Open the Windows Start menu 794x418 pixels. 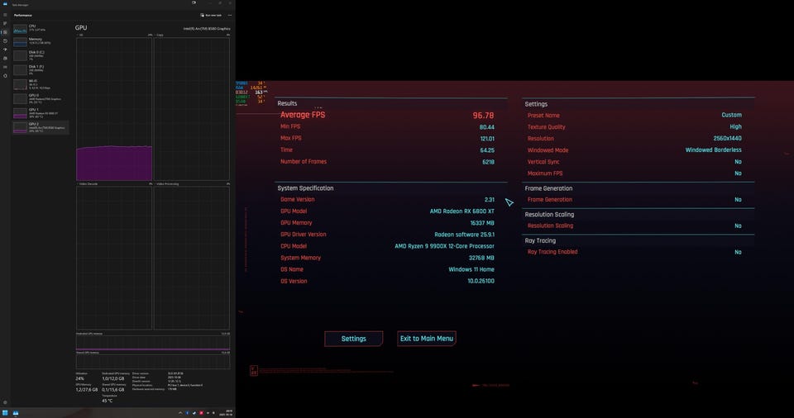(x=5, y=413)
